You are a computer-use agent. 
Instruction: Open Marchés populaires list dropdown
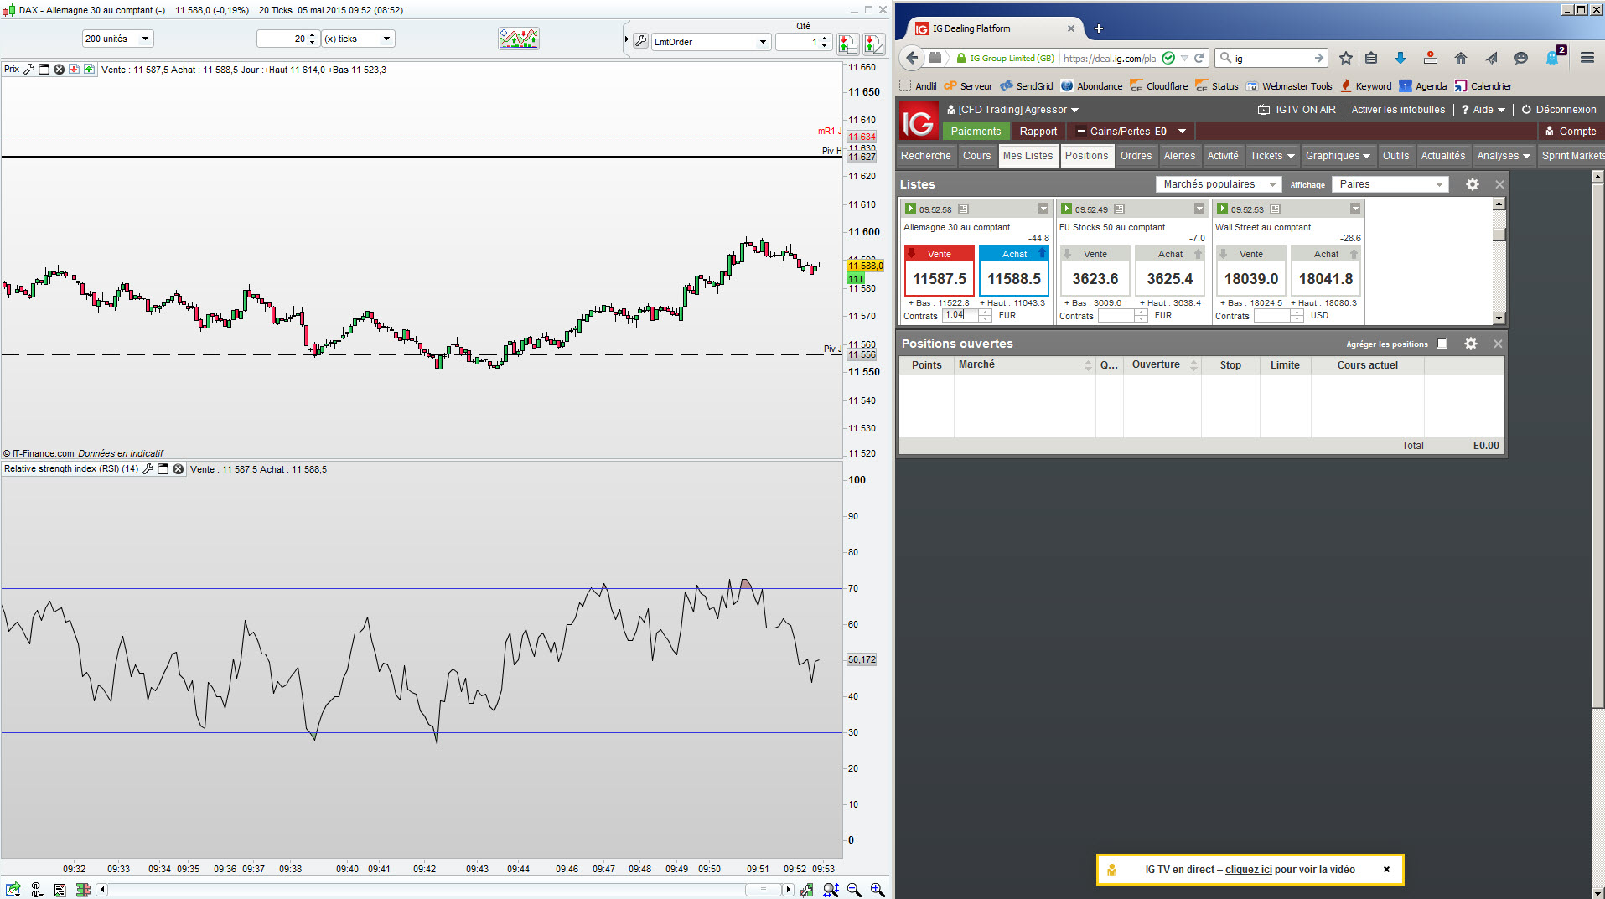tap(1219, 184)
